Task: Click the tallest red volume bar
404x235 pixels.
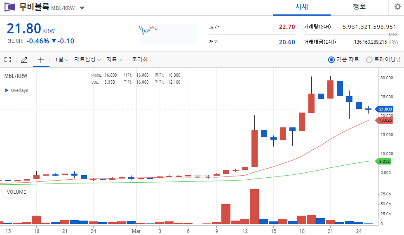Action: click(x=254, y=207)
